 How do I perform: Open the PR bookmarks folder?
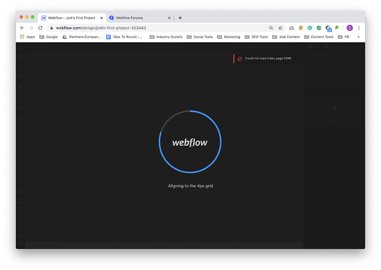click(343, 37)
